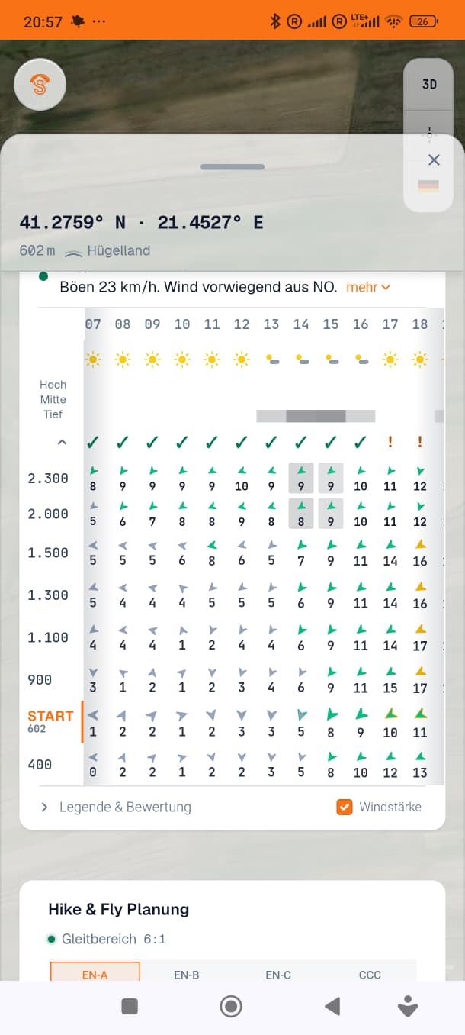465x1035 pixels.
Task: Tap the Android back triangle button
Action: coord(332,1007)
